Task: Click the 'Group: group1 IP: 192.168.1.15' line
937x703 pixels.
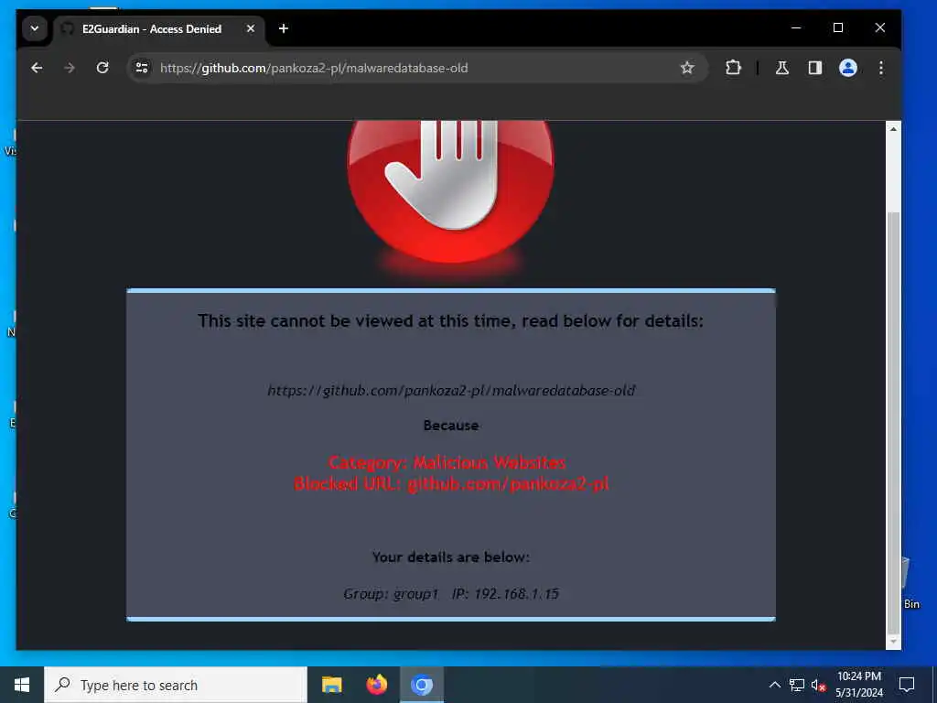Action: (450, 593)
